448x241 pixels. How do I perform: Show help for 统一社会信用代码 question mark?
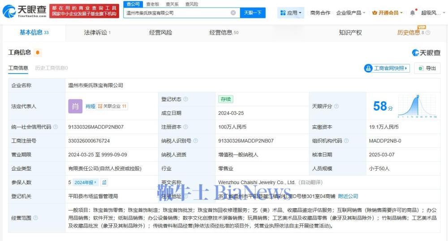[x=56, y=127]
